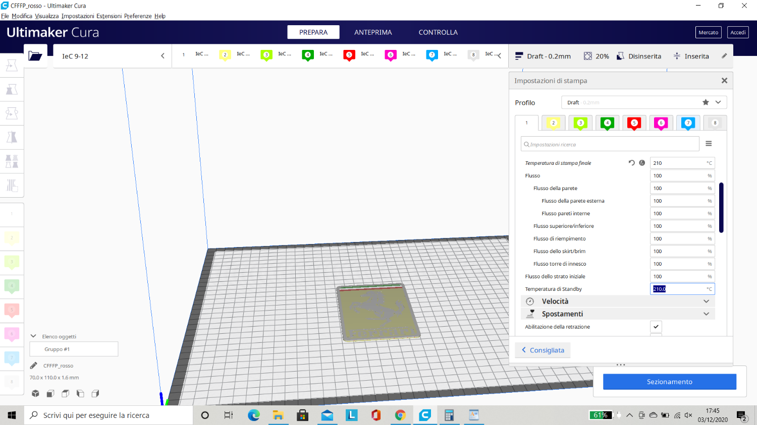Screen dimensions: 757x425
Task: Select the Support Blocker tool
Action: pyautogui.click(x=12, y=185)
